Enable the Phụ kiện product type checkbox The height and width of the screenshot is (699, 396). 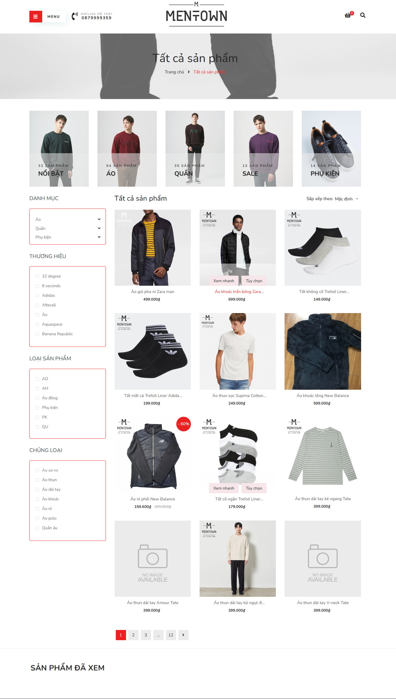[x=37, y=408]
